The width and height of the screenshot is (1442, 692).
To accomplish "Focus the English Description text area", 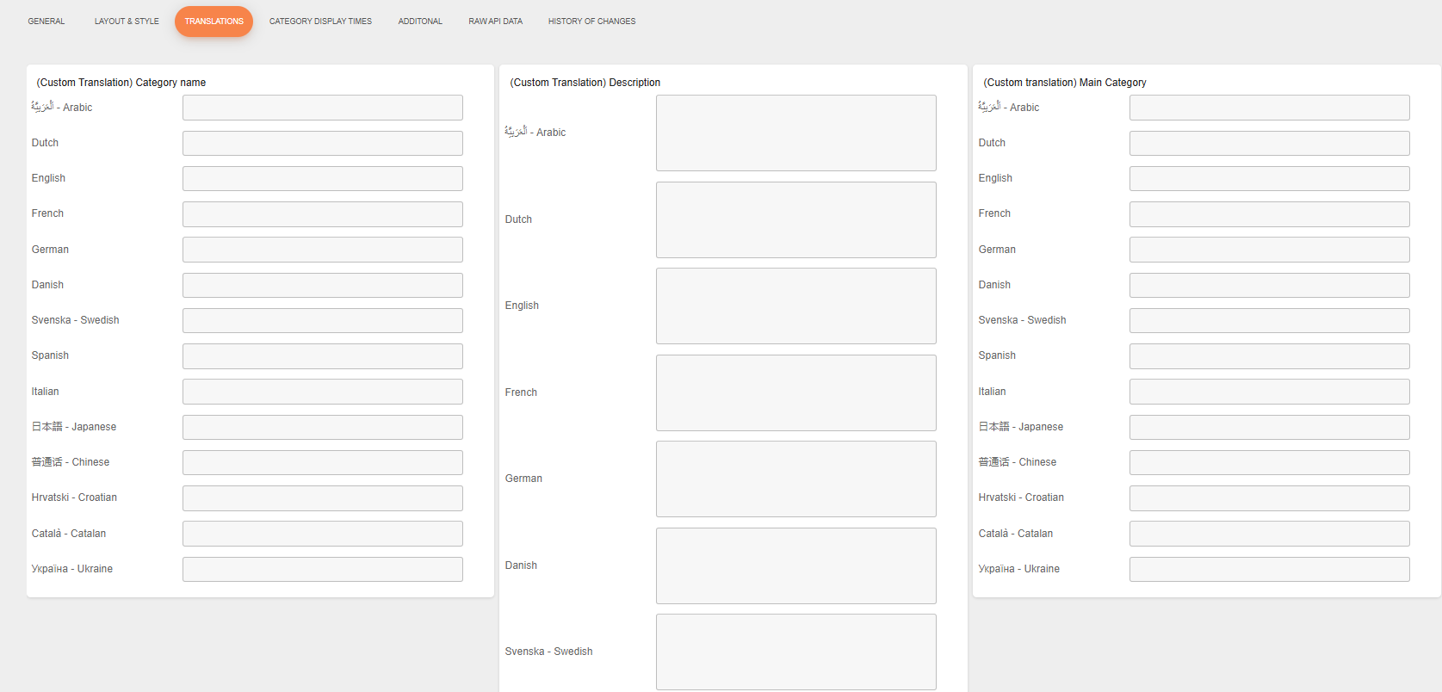I will click(795, 306).
